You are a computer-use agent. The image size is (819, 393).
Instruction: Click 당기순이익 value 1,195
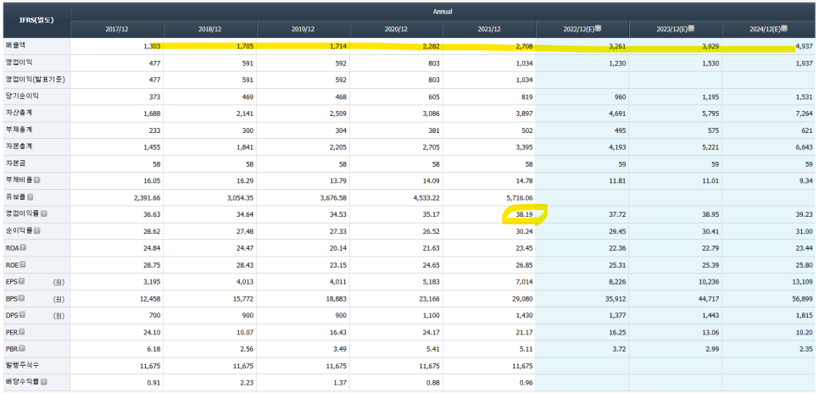[710, 97]
